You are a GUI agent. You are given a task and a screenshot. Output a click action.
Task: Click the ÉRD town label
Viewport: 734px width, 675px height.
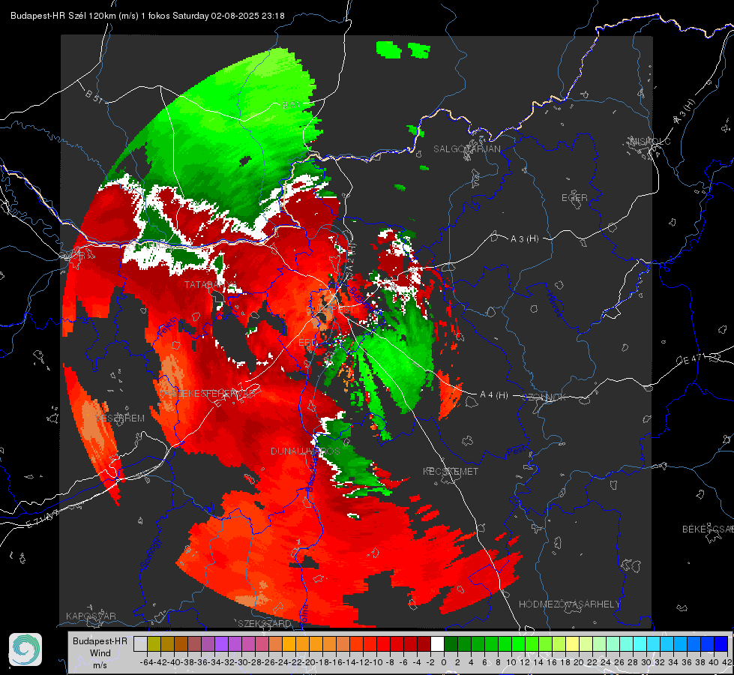tap(307, 343)
